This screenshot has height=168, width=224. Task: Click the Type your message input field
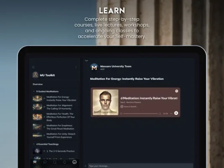[x=141, y=166]
